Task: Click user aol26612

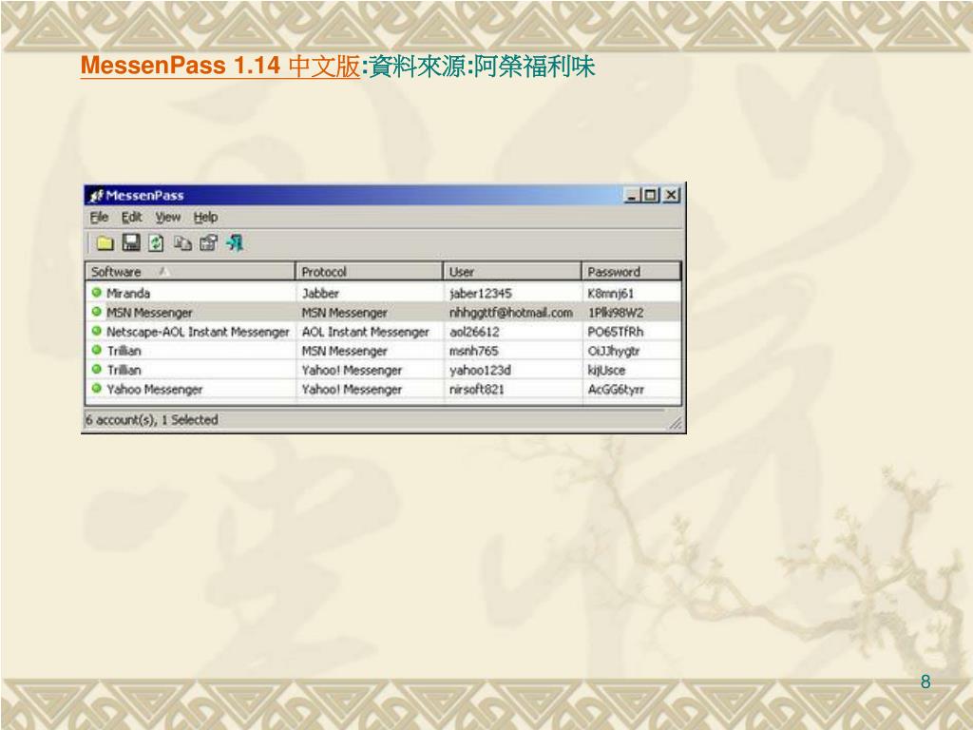Action: [x=474, y=332]
